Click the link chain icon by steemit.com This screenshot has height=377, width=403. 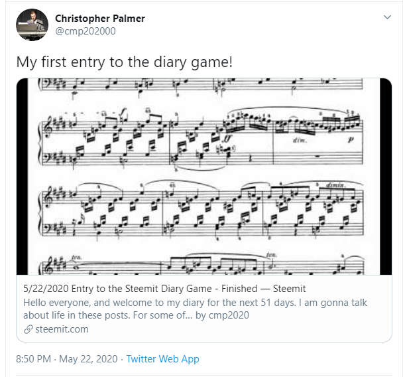28,329
